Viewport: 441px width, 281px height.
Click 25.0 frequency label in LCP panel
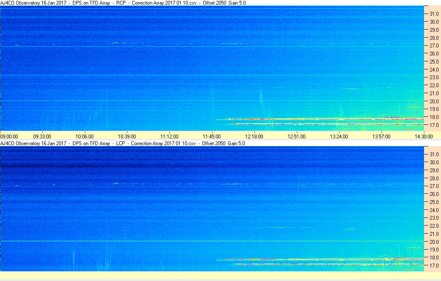434,202
